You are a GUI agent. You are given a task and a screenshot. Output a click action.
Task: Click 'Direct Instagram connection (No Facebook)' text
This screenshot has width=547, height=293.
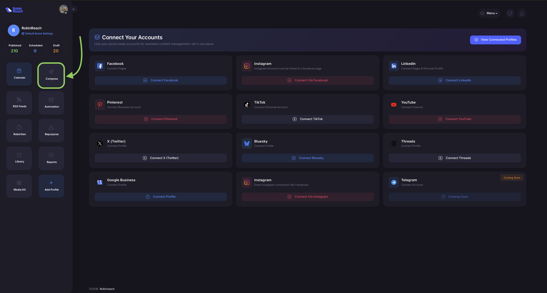tap(281, 185)
